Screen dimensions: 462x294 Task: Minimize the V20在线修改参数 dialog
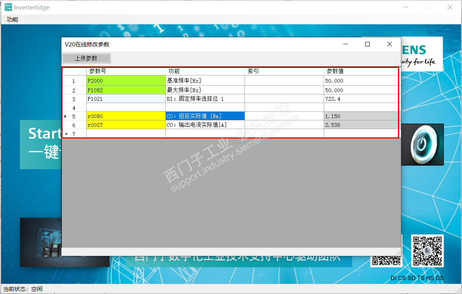tap(346, 44)
